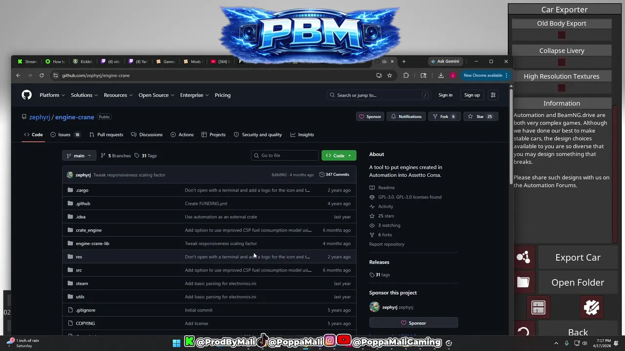The image size is (625, 351).
Task: Open the .gitignore file
Action: point(85,310)
